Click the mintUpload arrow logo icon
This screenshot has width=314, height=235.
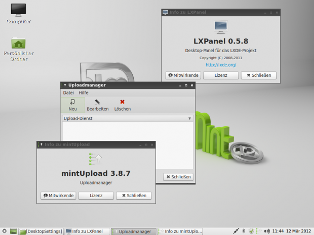tap(96, 159)
